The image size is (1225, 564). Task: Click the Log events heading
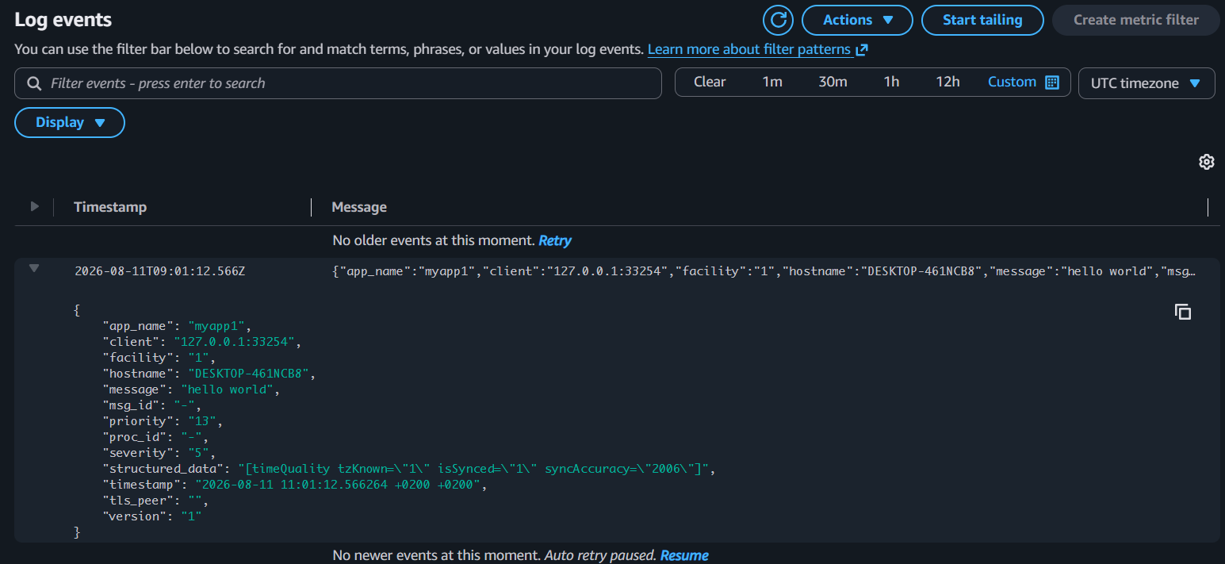point(63,20)
